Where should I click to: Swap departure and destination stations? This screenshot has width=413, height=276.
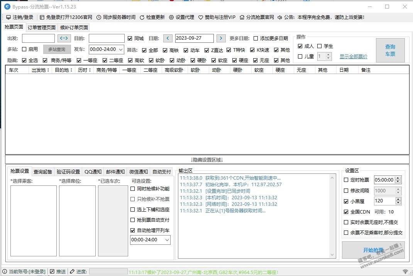coord(64,38)
